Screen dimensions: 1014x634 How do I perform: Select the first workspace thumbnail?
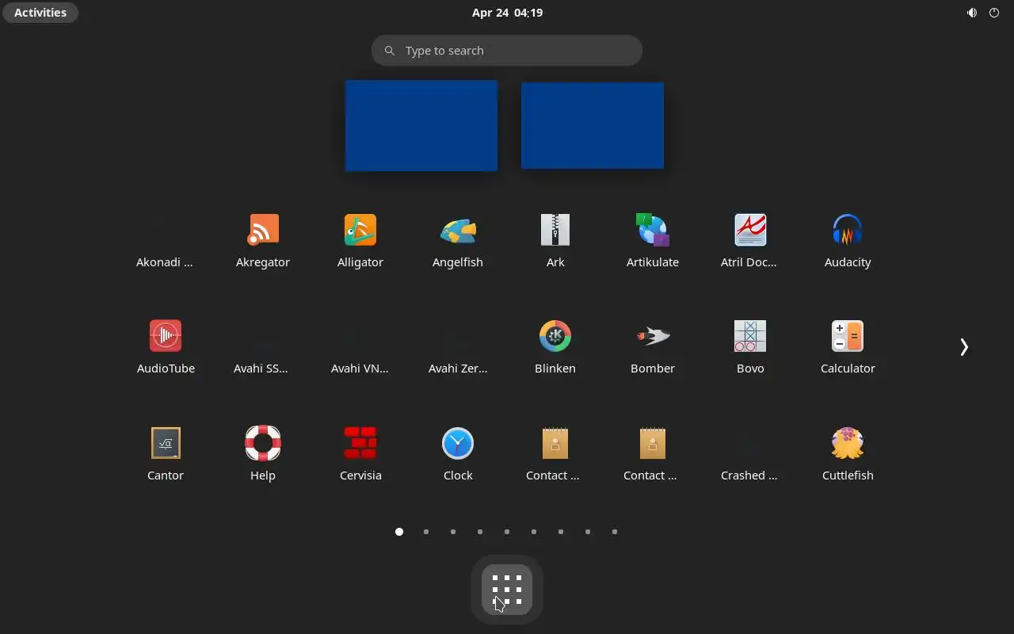[x=421, y=125]
